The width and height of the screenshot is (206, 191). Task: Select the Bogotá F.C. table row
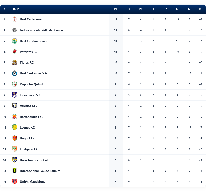(x=103, y=138)
